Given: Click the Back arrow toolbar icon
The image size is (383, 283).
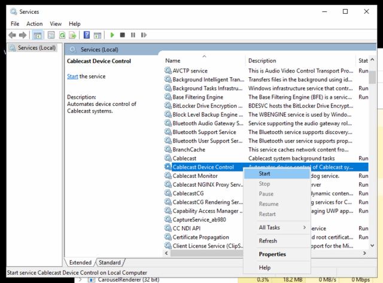Looking at the screenshot, I should [x=12, y=35].
